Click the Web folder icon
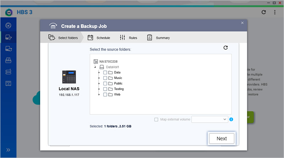Screen dimensions: 284x158 [x=110, y=95]
